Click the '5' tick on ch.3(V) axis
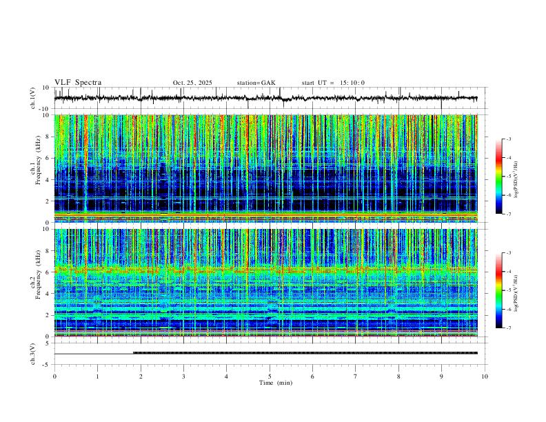The image size is (546, 422). click(x=48, y=343)
